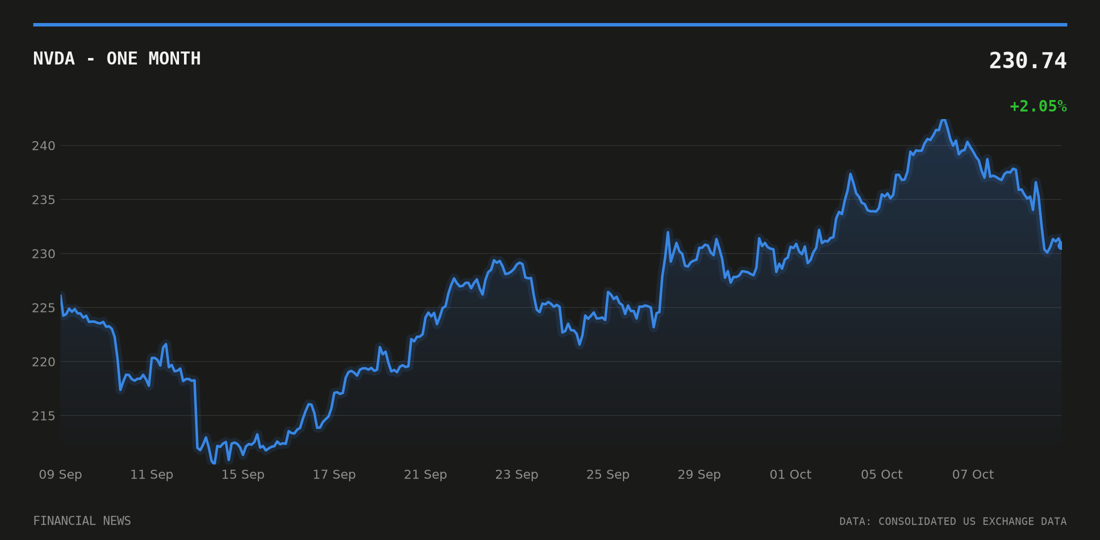The width and height of the screenshot is (1100, 540).
Task: Click the 01 Oct date label
Action: (790, 474)
